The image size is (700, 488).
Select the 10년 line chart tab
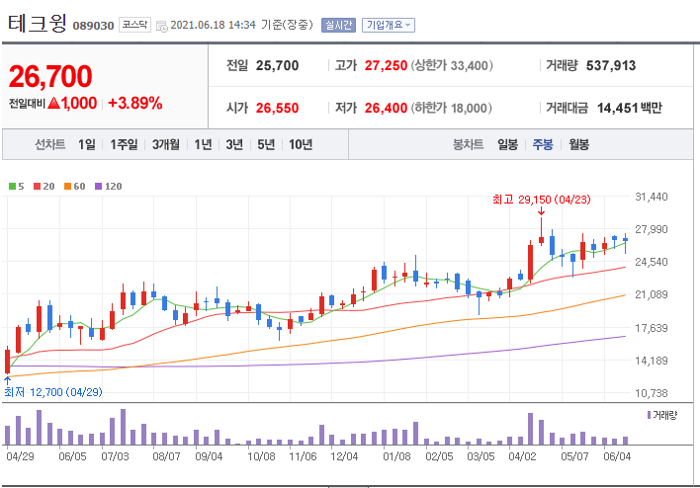(301, 144)
